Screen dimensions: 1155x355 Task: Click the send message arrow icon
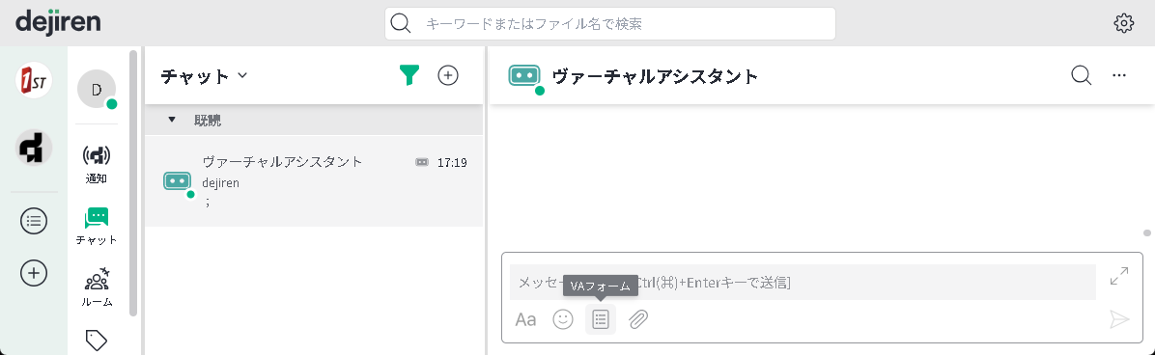(1119, 319)
